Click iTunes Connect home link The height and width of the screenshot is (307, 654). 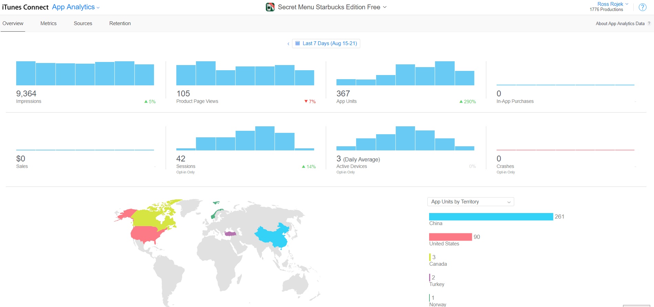tap(25, 7)
